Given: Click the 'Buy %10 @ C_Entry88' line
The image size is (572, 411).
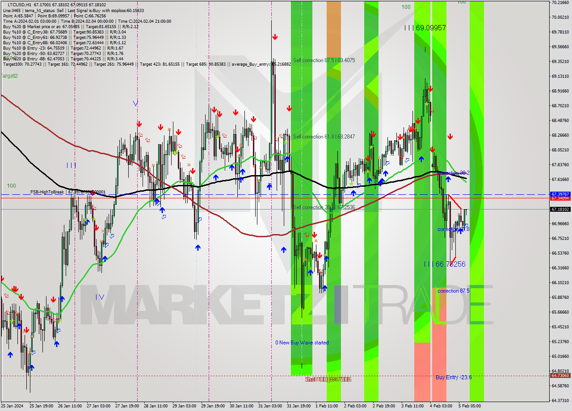Looking at the screenshot, I should coord(65,42).
